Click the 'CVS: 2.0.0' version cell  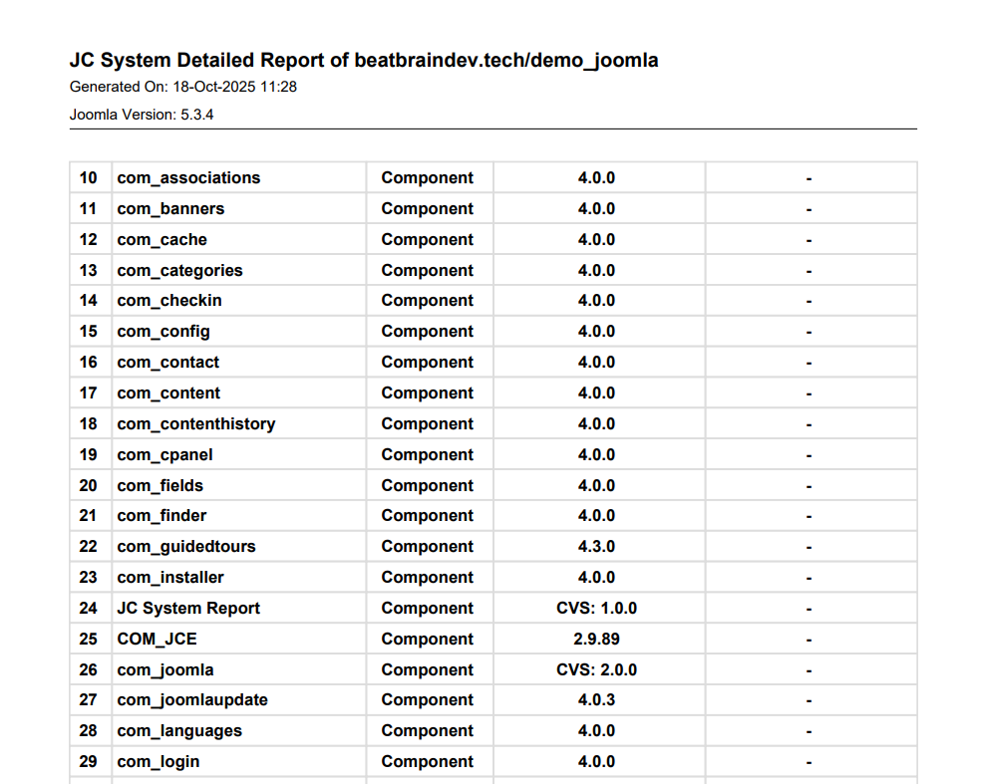click(596, 670)
